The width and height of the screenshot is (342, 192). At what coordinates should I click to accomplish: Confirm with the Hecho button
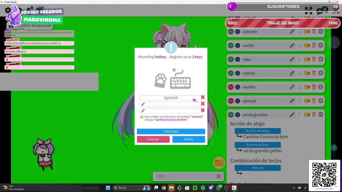189,139
